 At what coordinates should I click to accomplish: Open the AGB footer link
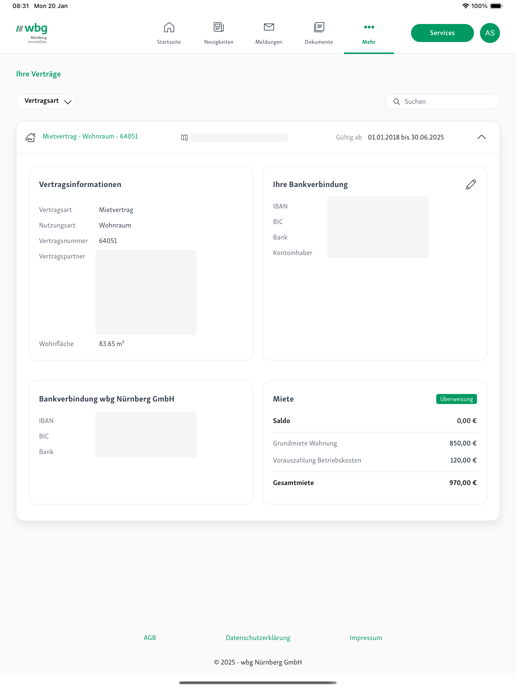pyautogui.click(x=149, y=637)
